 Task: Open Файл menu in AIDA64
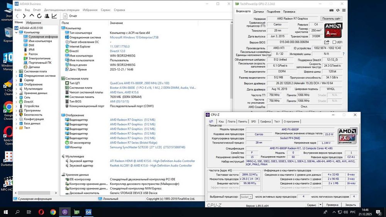point(18,10)
